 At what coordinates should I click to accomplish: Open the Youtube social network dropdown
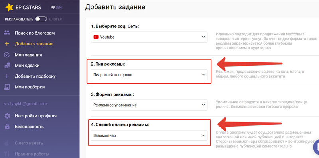click(x=149, y=37)
